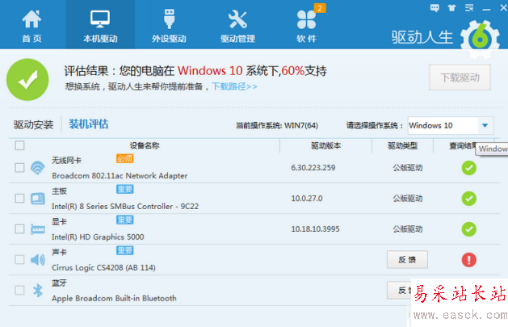This screenshot has width=508, height=327.
Task: Click red warning icon for Cirrus Logic
Action: pyautogui.click(x=468, y=260)
